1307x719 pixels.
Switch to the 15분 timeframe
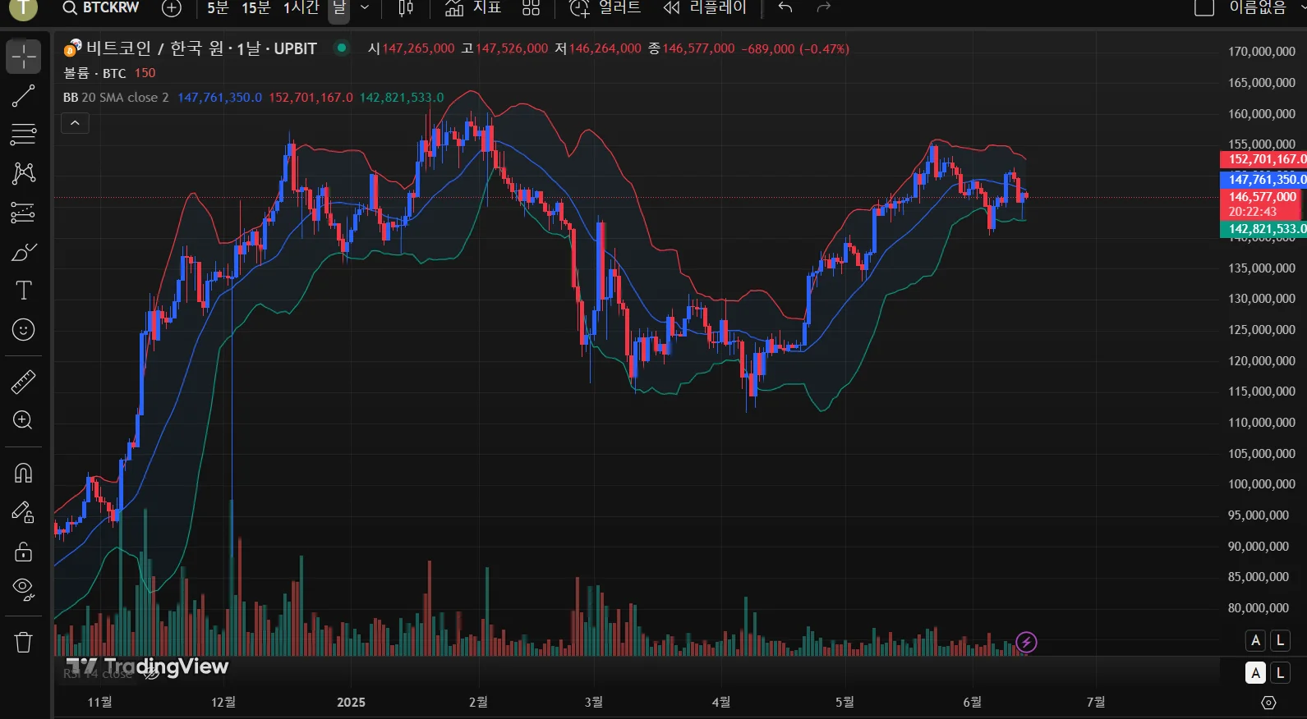tap(255, 8)
